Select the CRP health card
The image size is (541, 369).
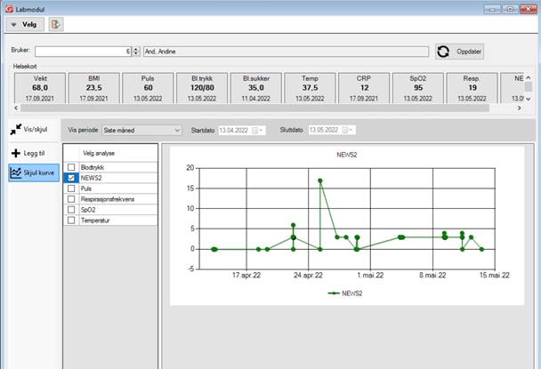[x=364, y=88]
